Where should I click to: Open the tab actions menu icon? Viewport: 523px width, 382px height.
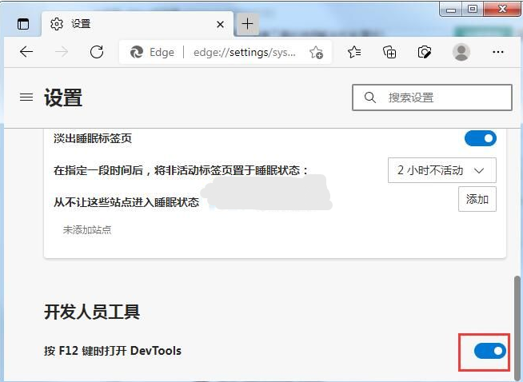[x=23, y=24]
